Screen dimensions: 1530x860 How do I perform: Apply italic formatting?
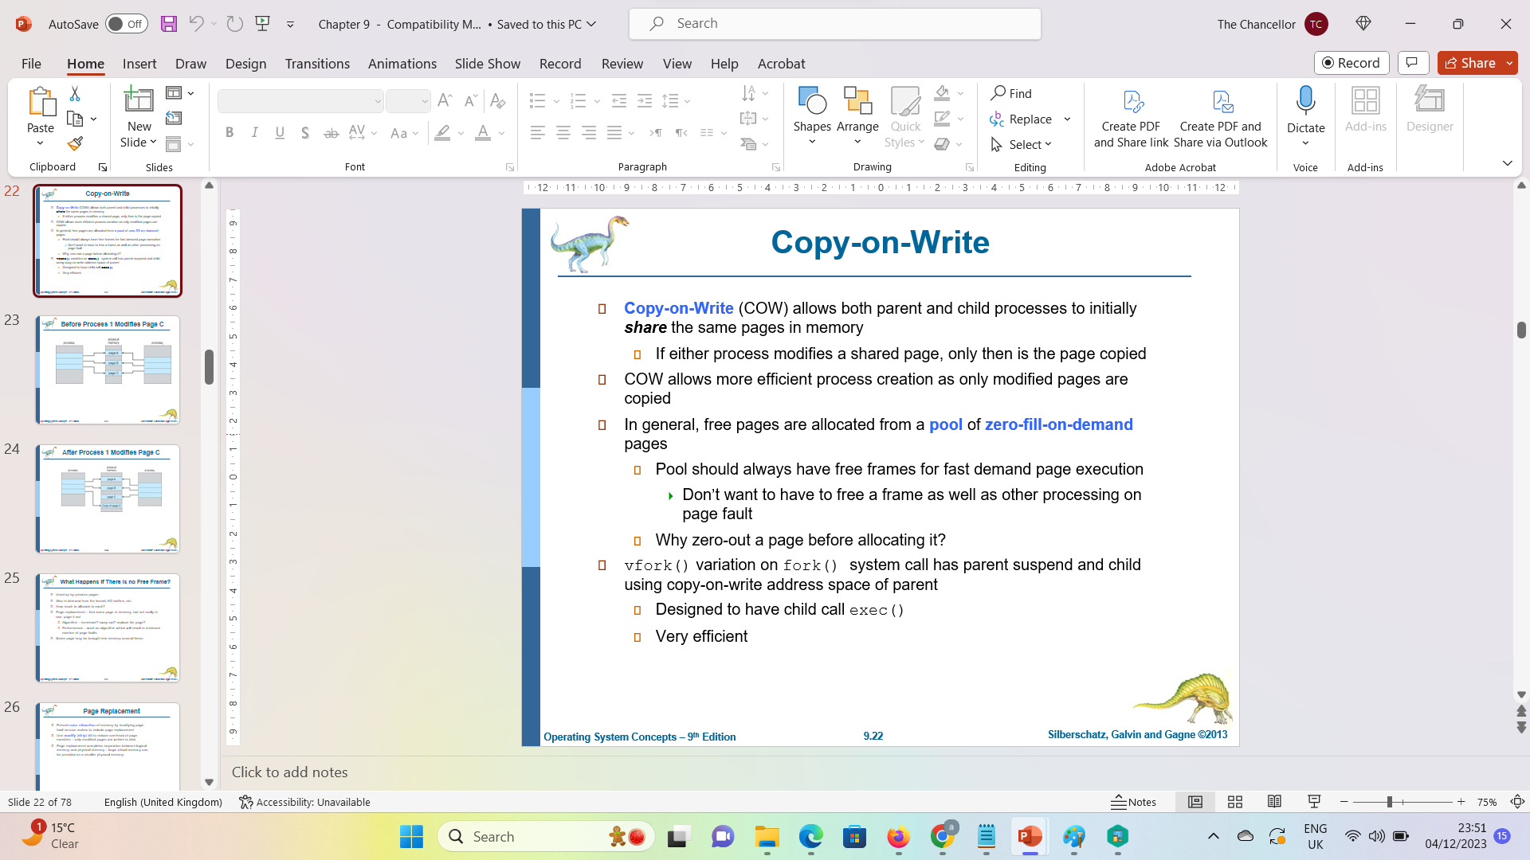tap(254, 132)
